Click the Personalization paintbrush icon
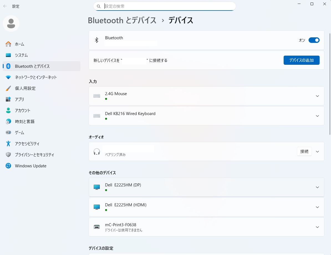This screenshot has height=255, width=331. pos(8,88)
